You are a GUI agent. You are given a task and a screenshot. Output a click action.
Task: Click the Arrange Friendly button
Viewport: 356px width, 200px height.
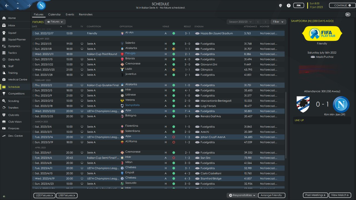(272, 195)
